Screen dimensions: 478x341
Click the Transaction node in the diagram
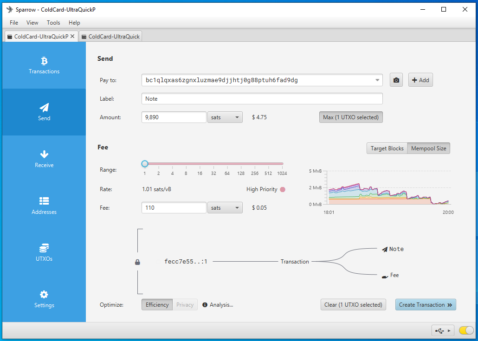click(295, 262)
